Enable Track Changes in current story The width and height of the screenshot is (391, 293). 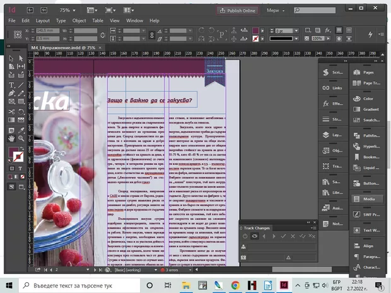point(245,236)
